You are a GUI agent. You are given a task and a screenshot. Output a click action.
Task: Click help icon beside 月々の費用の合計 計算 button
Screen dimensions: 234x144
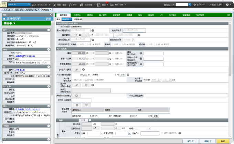click(x=128, y=75)
